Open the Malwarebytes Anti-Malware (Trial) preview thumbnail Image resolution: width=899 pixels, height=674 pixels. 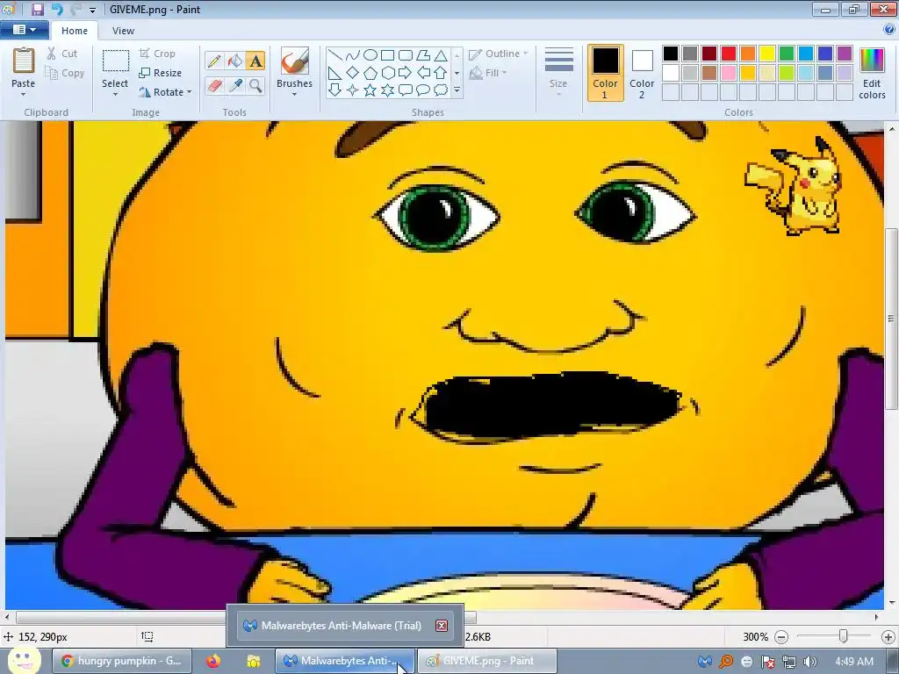344,625
